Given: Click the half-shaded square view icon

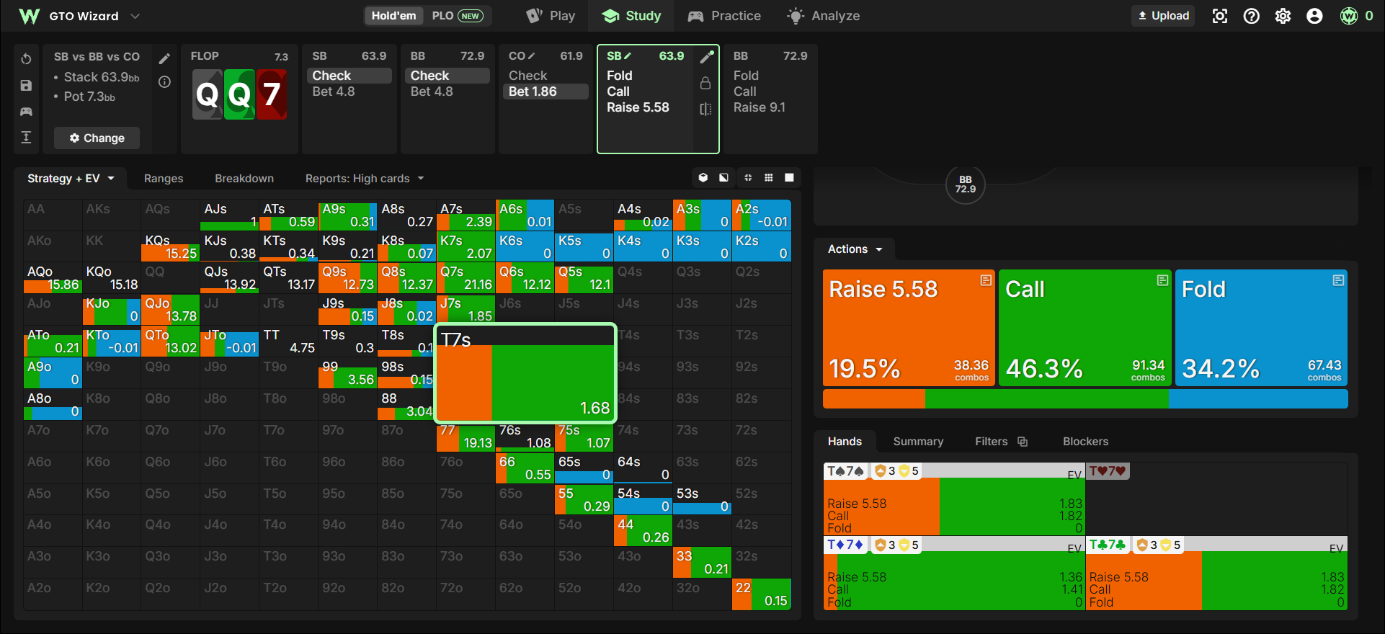Looking at the screenshot, I should point(723,177).
